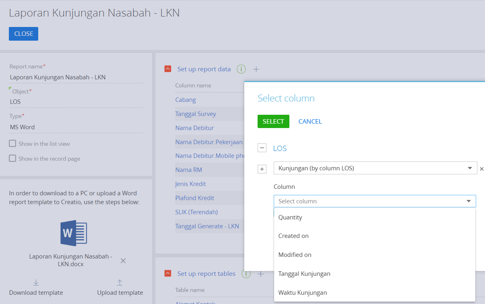
Task: Select Quantity option in column list
Action: pyautogui.click(x=290, y=217)
